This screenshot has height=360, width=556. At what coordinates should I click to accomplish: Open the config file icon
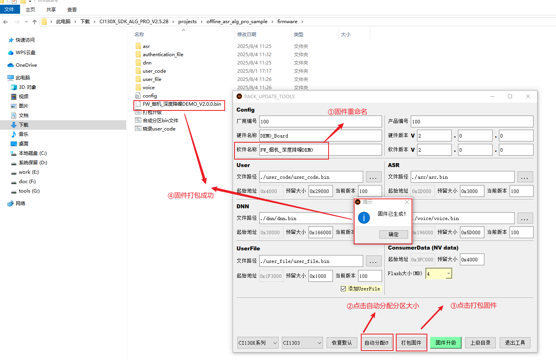point(138,96)
